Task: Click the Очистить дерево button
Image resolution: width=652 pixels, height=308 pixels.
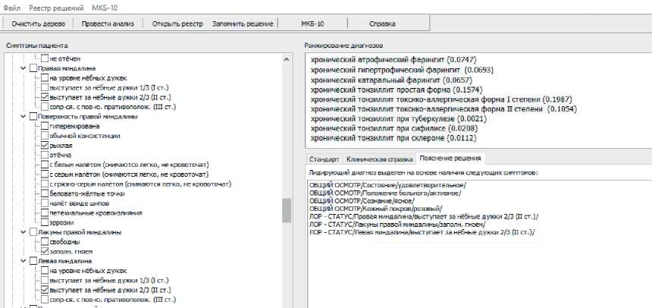Action: [38, 24]
